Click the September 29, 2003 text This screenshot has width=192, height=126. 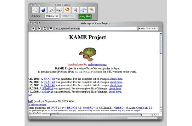point(56,101)
